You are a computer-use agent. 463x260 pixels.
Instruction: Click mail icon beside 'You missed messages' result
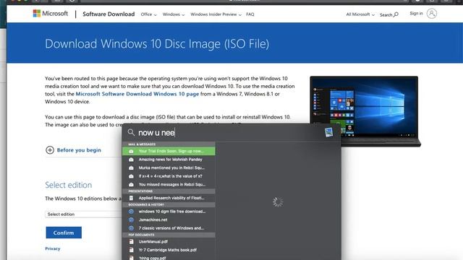pyautogui.click(x=131, y=184)
